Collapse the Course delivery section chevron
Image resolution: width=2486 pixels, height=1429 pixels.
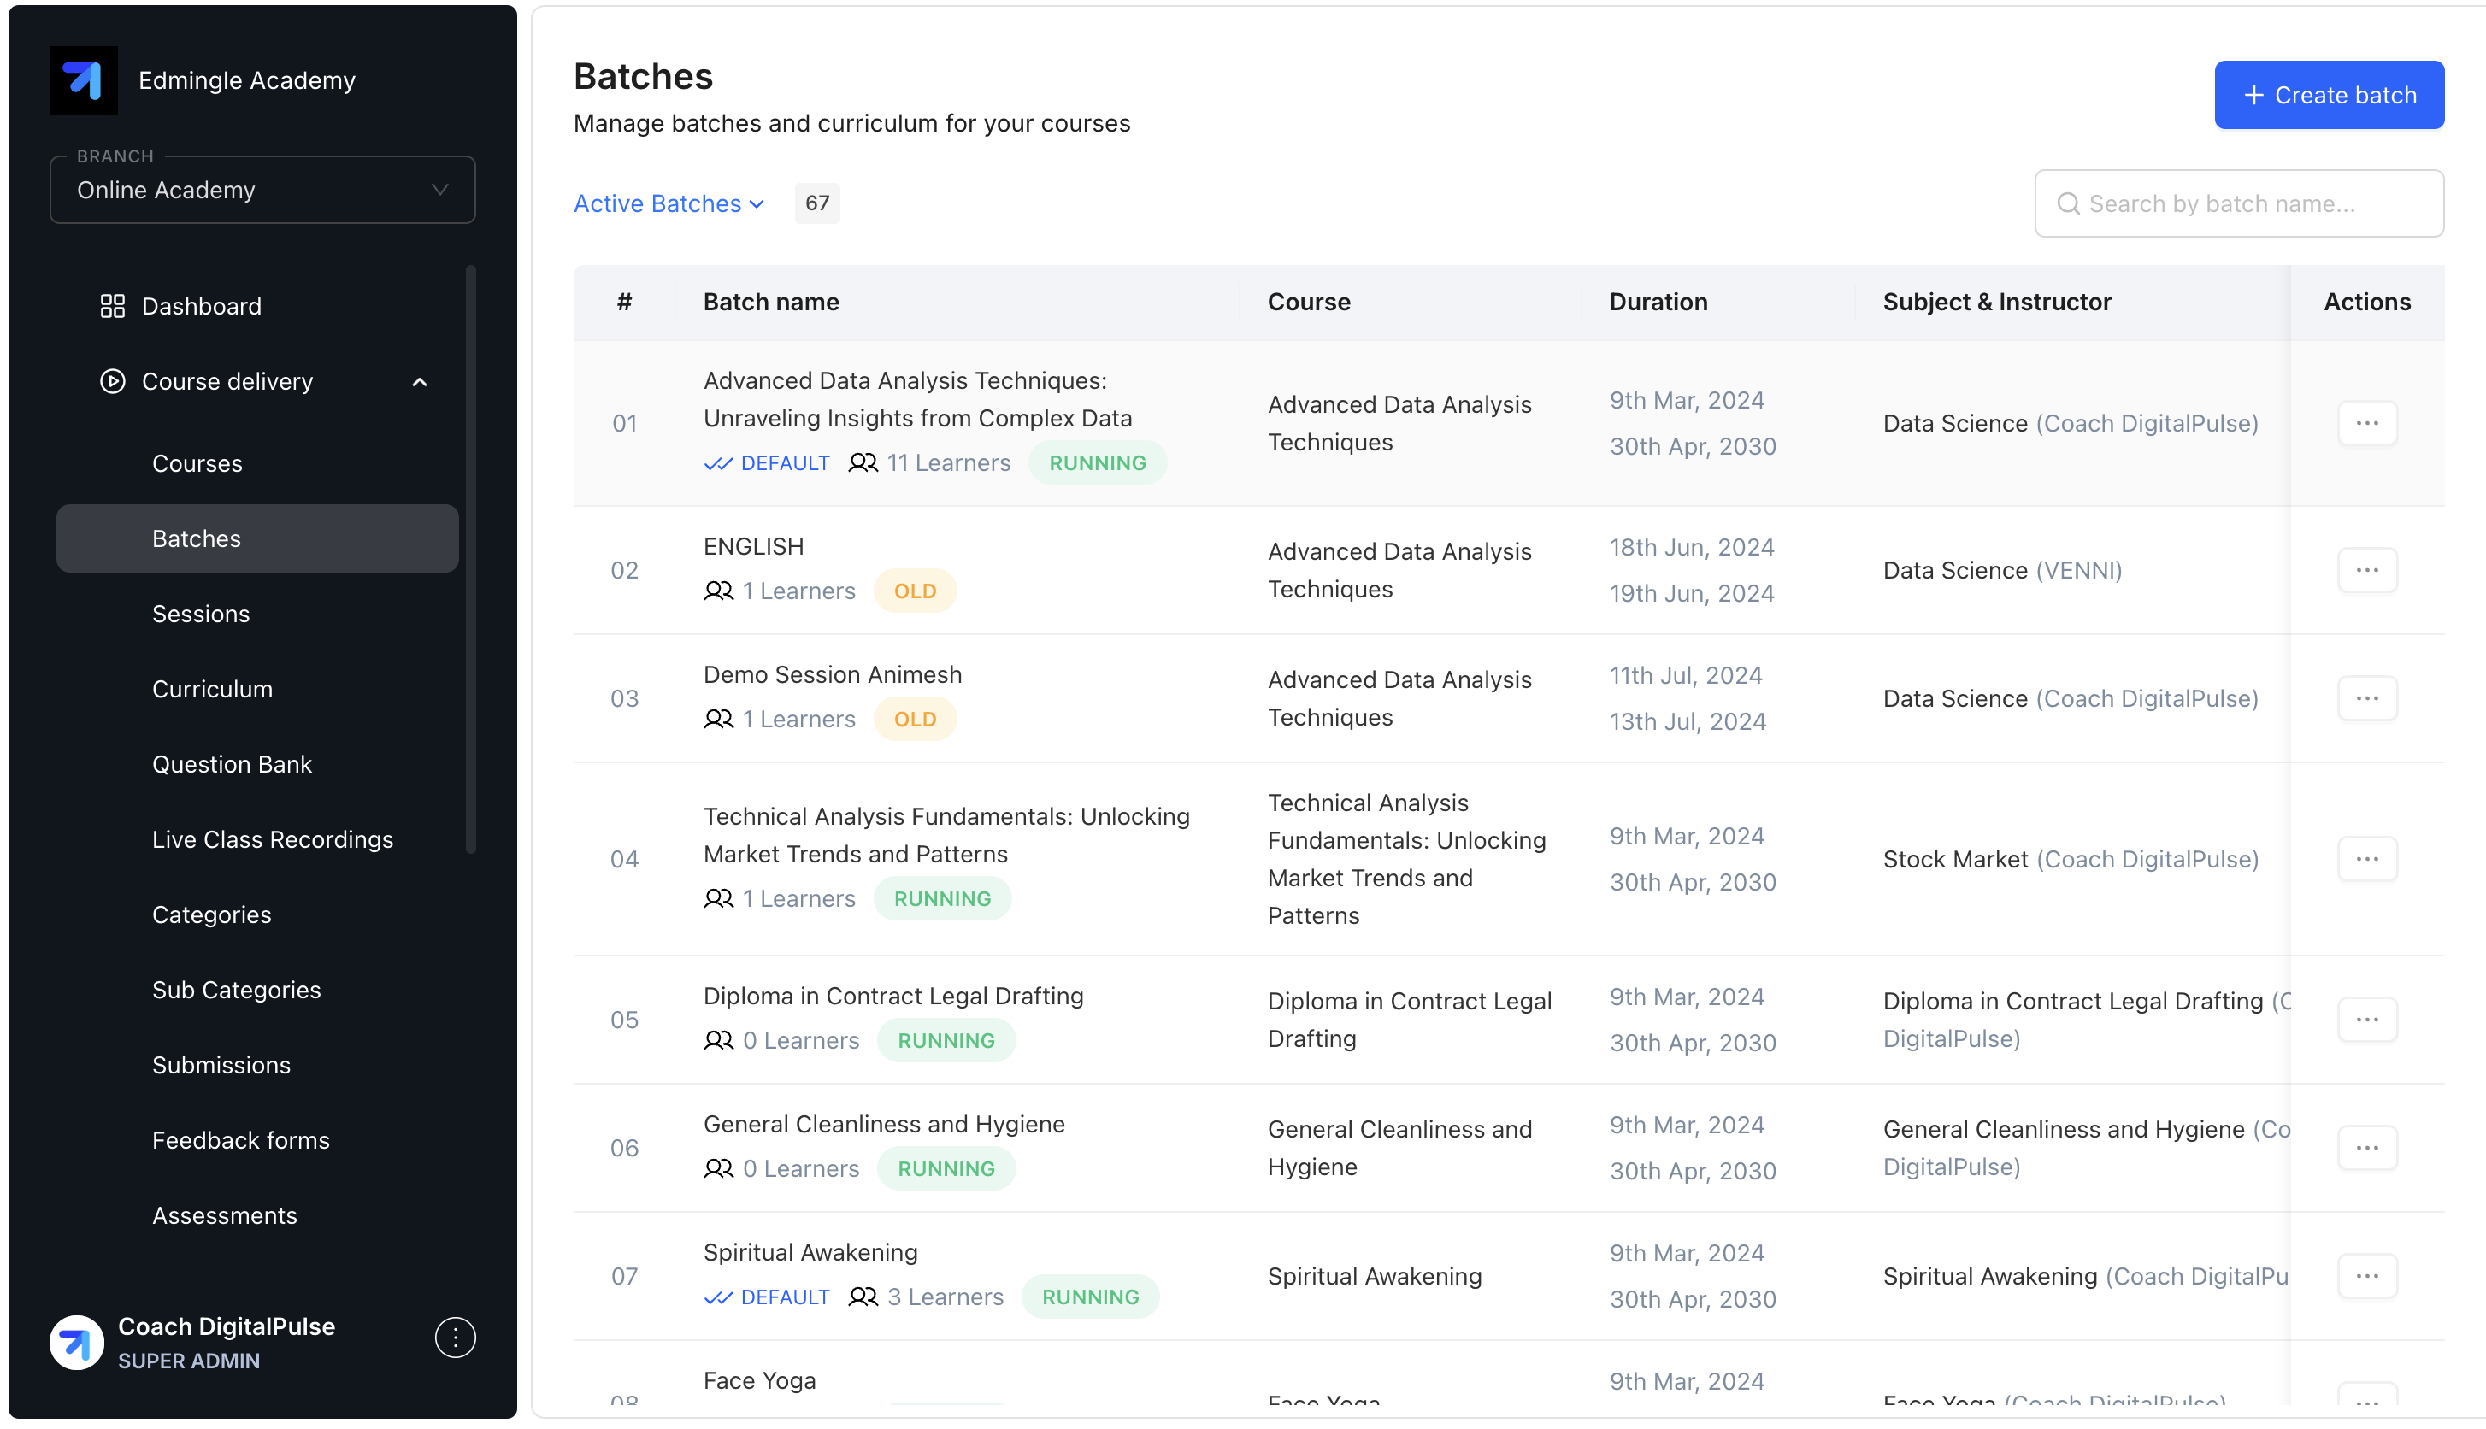click(420, 382)
